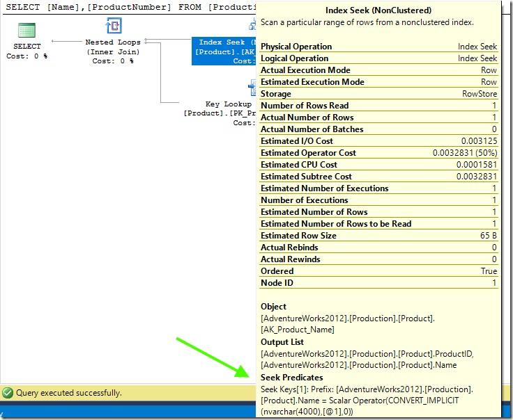
Task: Click the Key Lookup operator icon
Action: (252, 88)
